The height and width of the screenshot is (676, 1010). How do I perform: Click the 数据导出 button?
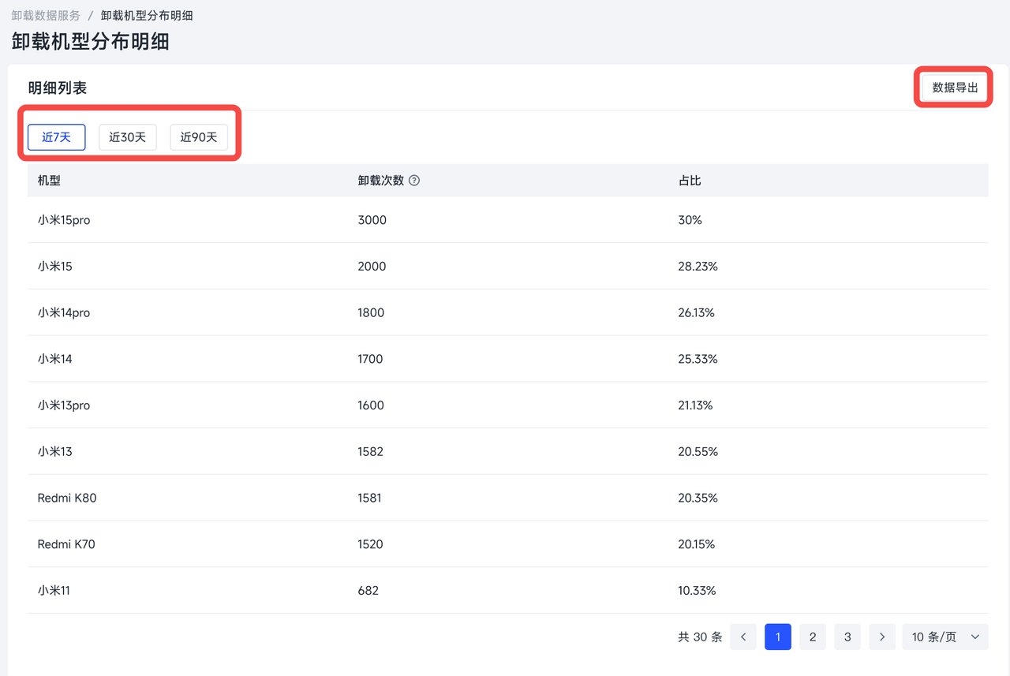click(955, 88)
